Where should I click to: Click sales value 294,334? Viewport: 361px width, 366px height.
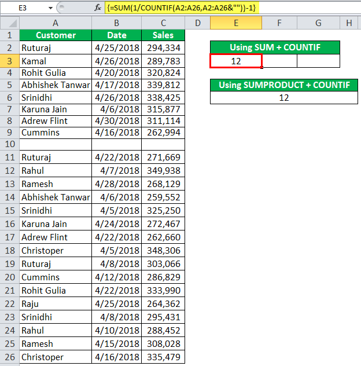163,48
